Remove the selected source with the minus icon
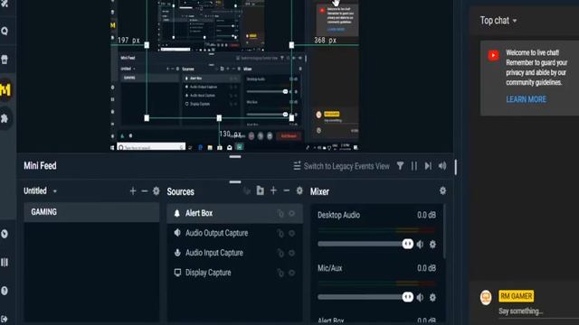 287,190
